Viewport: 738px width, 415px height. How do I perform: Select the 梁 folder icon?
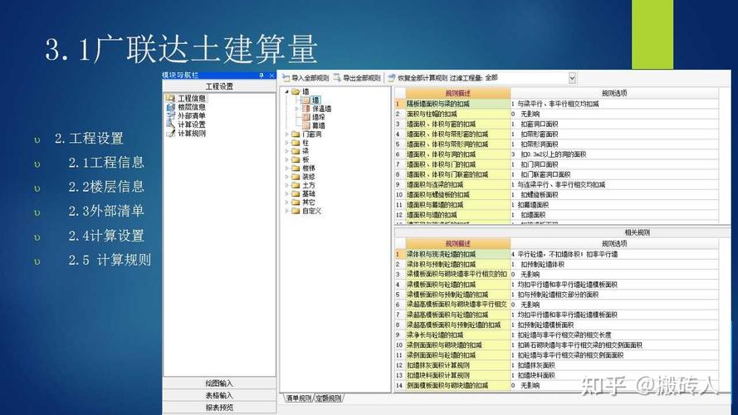pyautogui.click(x=296, y=152)
